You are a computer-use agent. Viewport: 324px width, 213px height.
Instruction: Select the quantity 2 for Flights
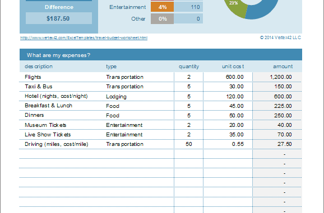coord(189,77)
